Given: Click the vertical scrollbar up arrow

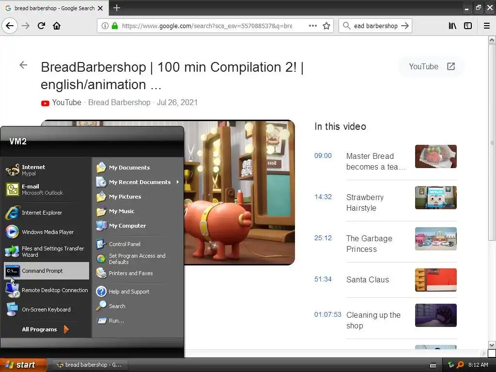Looking at the screenshot, I should (x=492, y=40).
